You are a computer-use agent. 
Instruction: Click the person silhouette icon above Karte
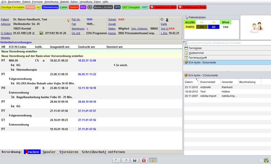[167, 20]
